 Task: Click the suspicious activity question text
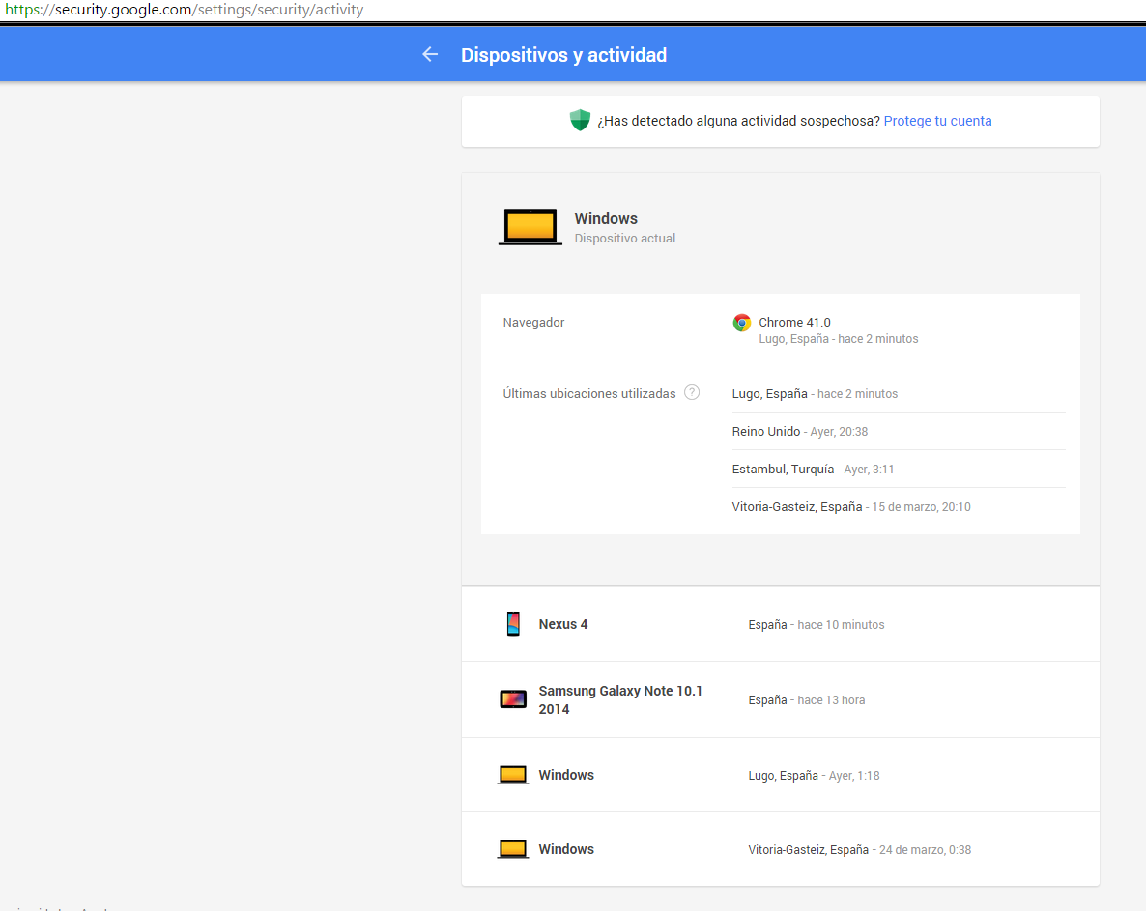coord(739,122)
